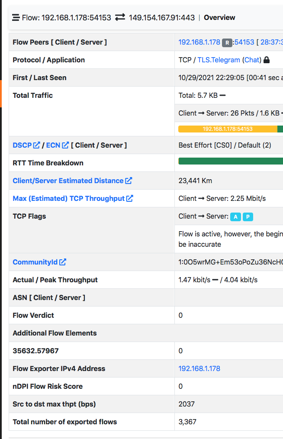Click the 'ASN [ Client / Server ]' label

click(x=49, y=297)
